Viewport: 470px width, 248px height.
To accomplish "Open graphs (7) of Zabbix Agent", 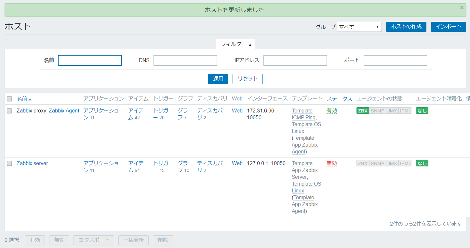I will pos(182,114).
